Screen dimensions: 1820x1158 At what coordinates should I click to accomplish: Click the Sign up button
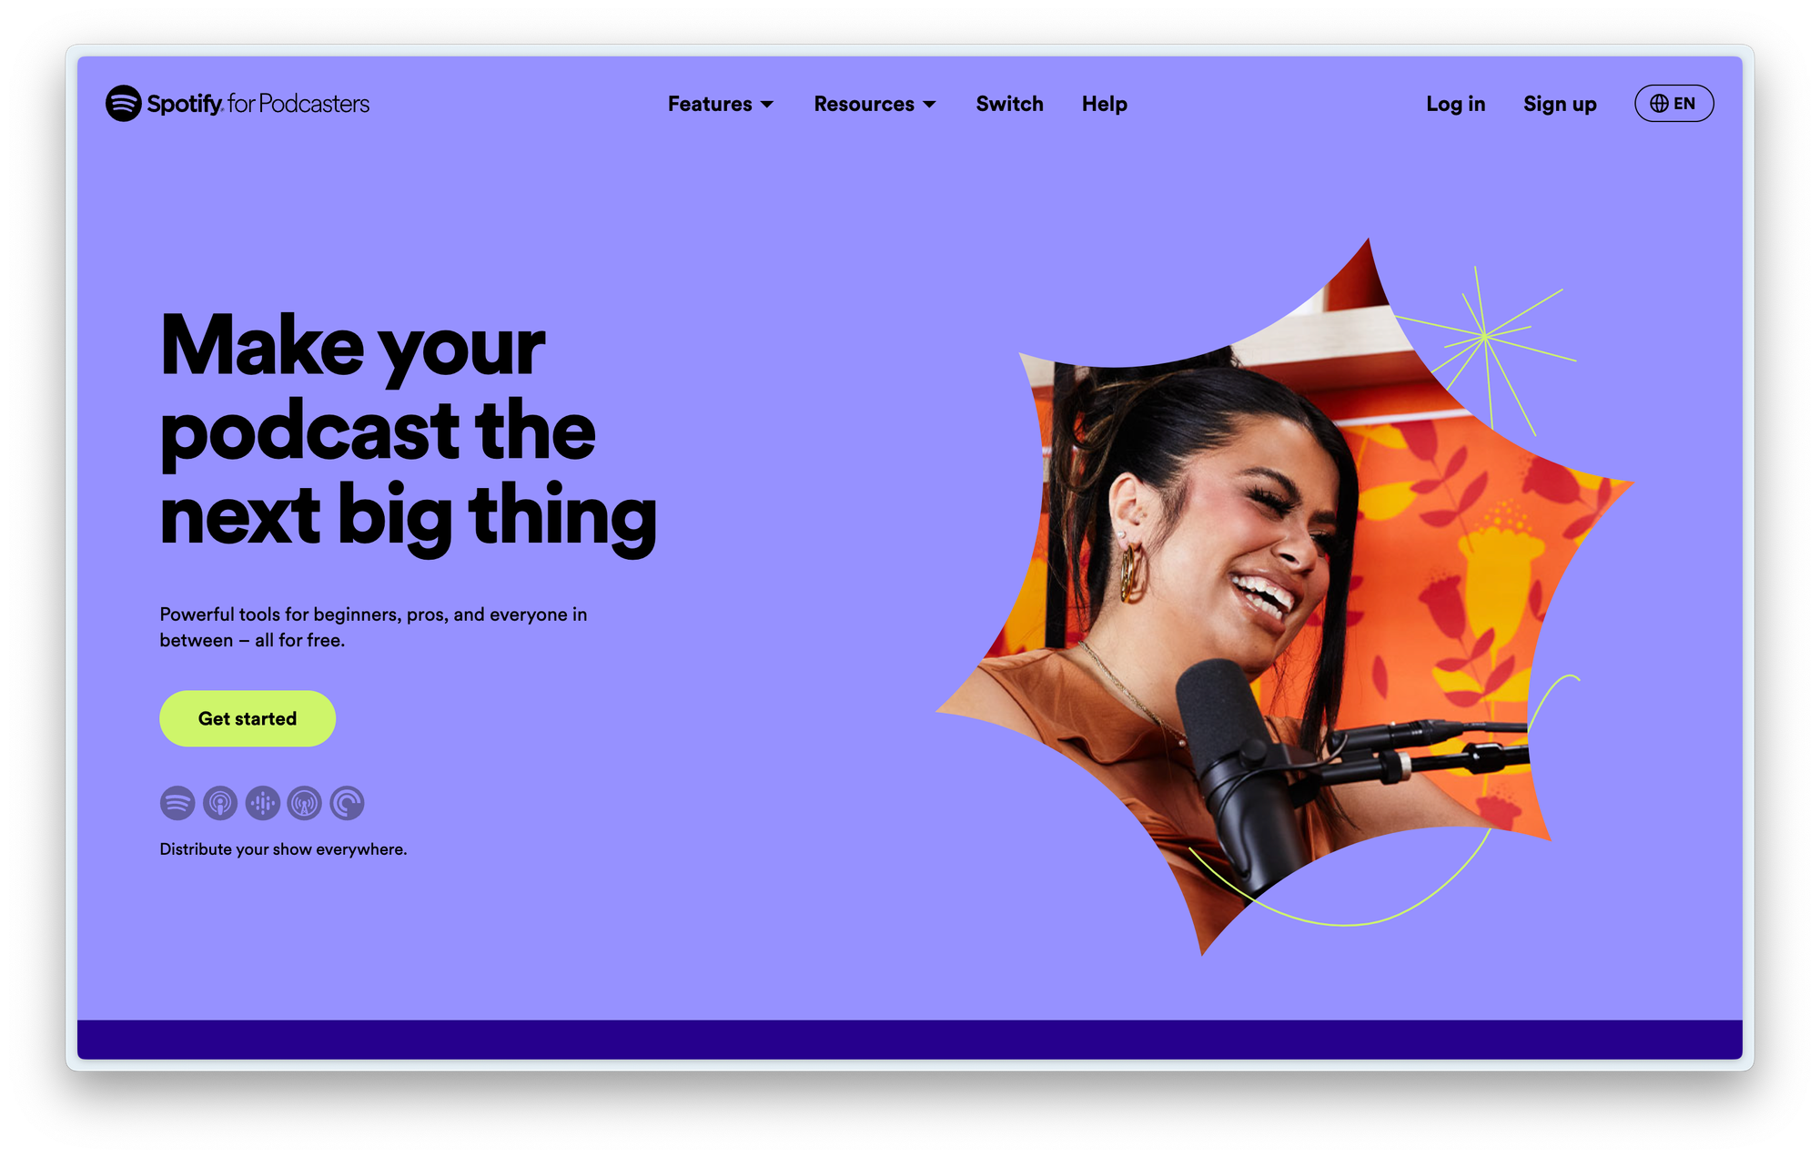click(1560, 104)
